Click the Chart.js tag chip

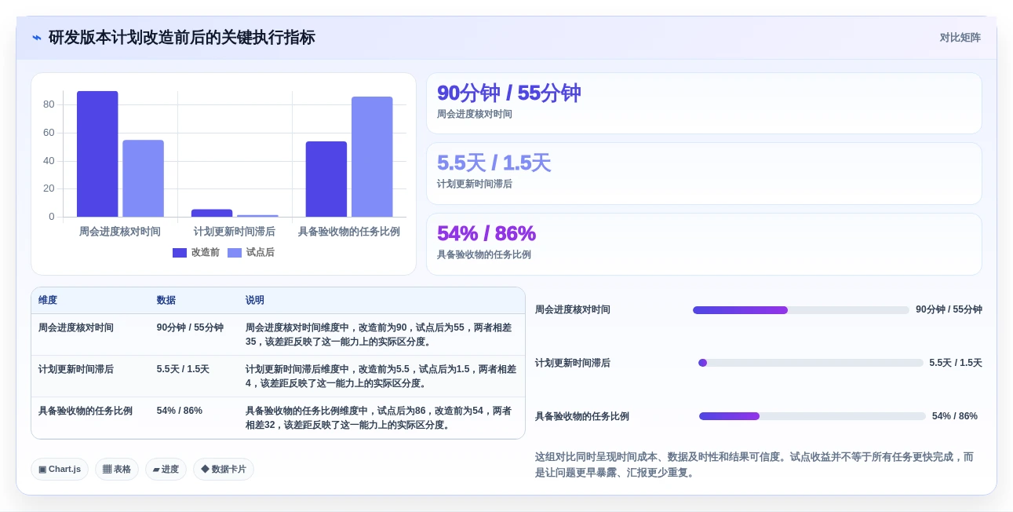[60, 470]
